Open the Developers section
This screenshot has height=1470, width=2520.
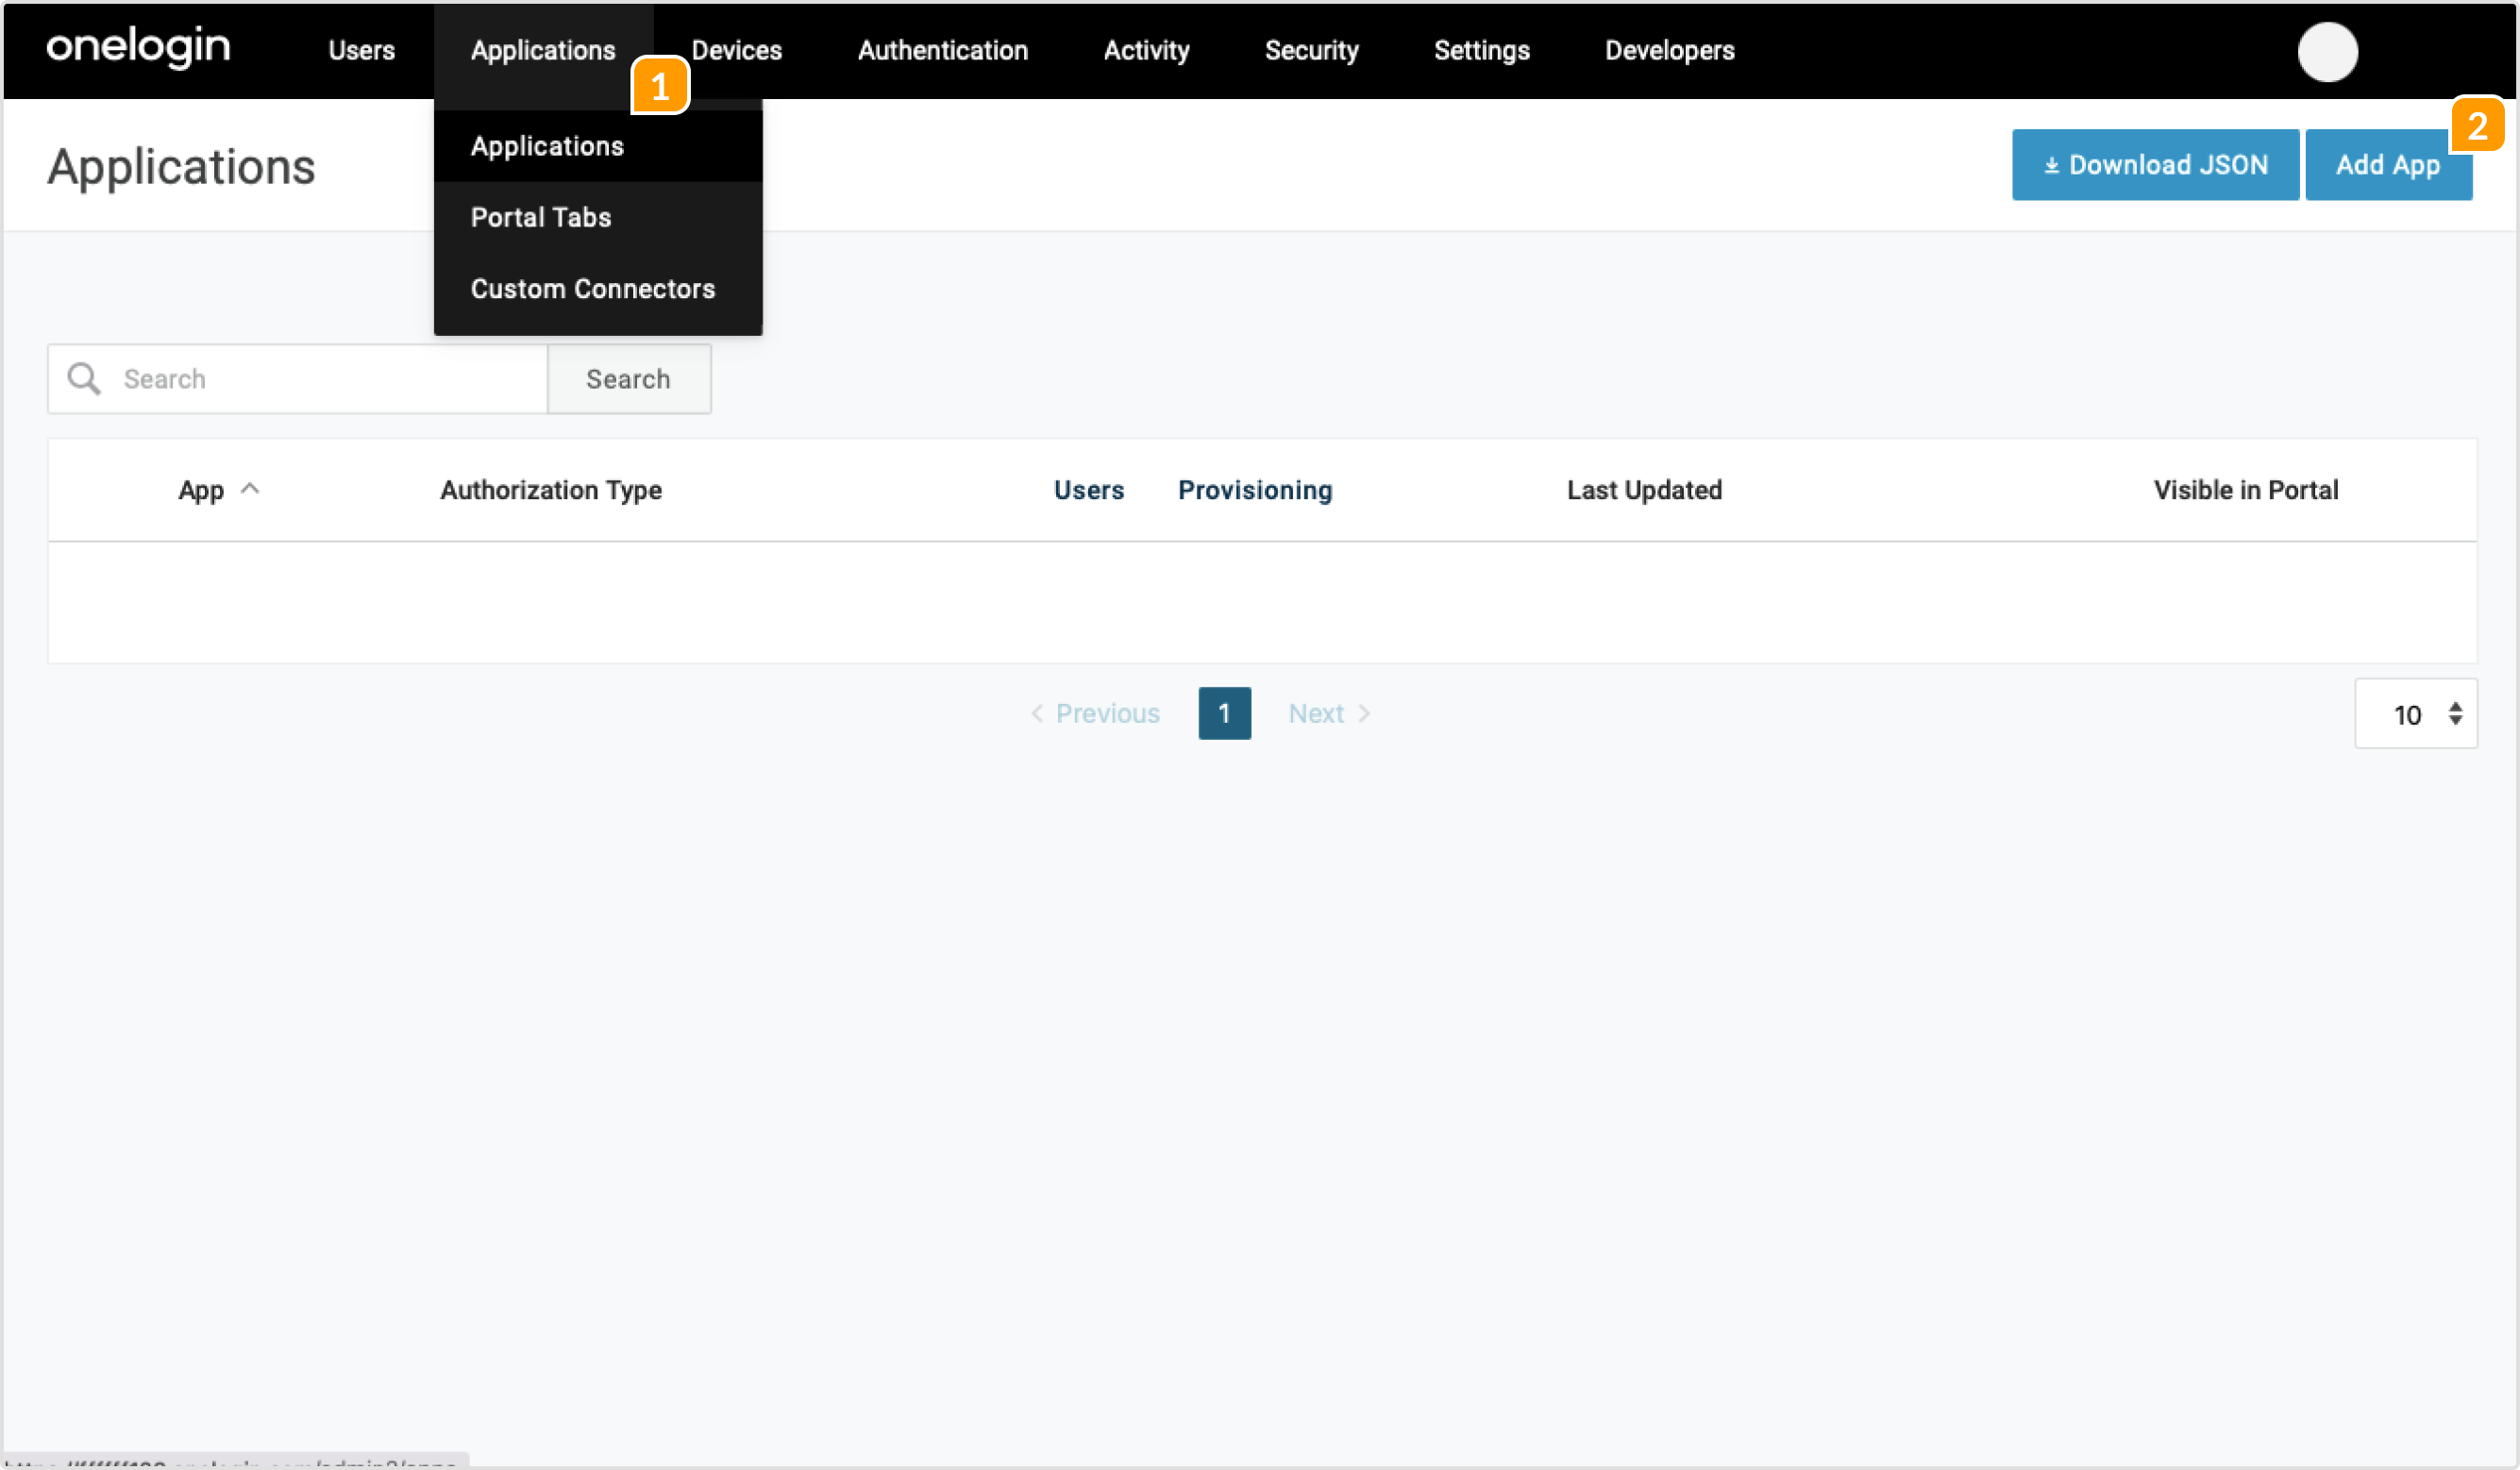[x=1669, y=50]
